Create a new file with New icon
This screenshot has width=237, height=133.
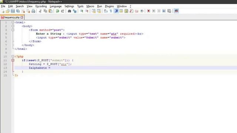3,11
